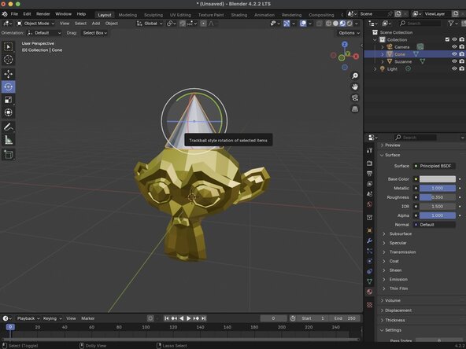This screenshot has width=466, height=349.
Task: Open the Options dropdown
Action: (349, 33)
